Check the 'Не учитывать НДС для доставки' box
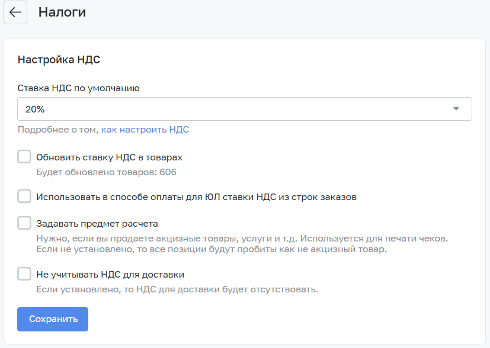The height and width of the screenshot is (348, 490). click(24, 274)
